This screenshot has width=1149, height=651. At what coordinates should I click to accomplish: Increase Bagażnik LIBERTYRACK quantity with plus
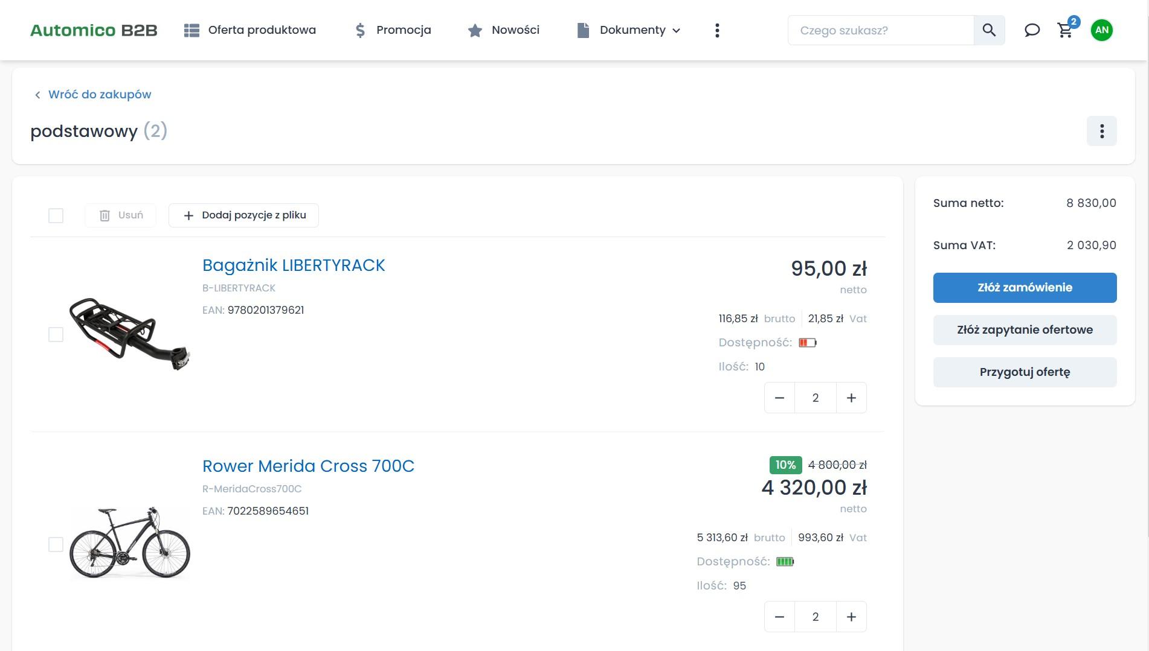tap(851, 398)
